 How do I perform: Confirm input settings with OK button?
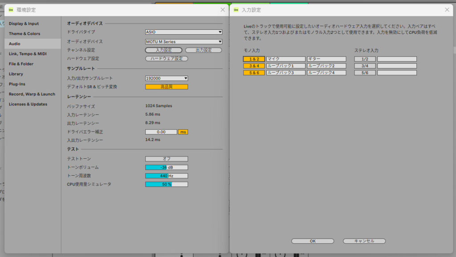(x=312, y=241)
